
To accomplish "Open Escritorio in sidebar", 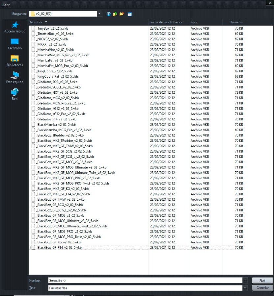I will (15, 44).
